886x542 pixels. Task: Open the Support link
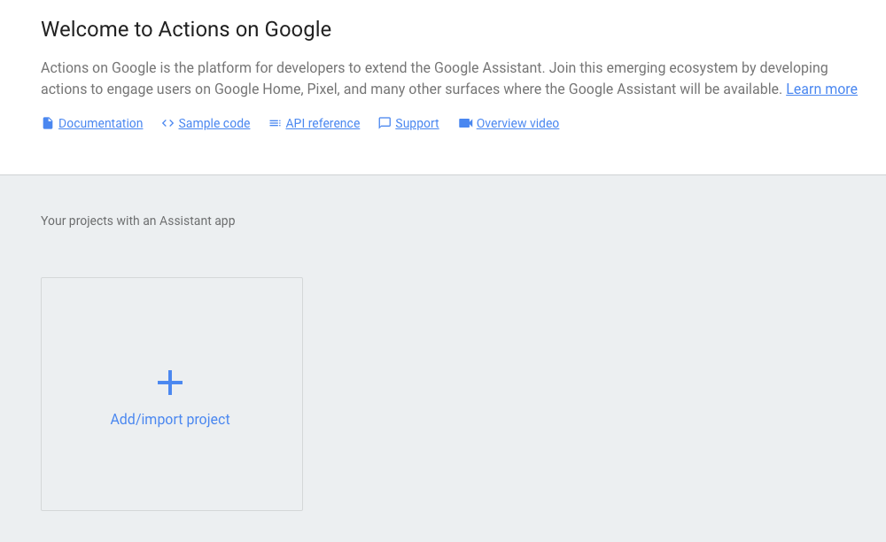tap(417, 123)
